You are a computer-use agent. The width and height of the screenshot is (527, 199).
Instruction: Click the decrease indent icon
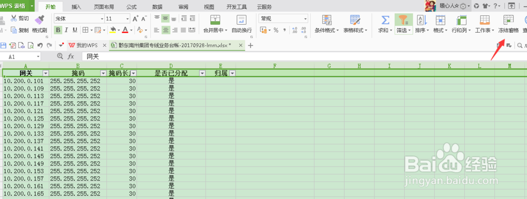coord(183,18)
